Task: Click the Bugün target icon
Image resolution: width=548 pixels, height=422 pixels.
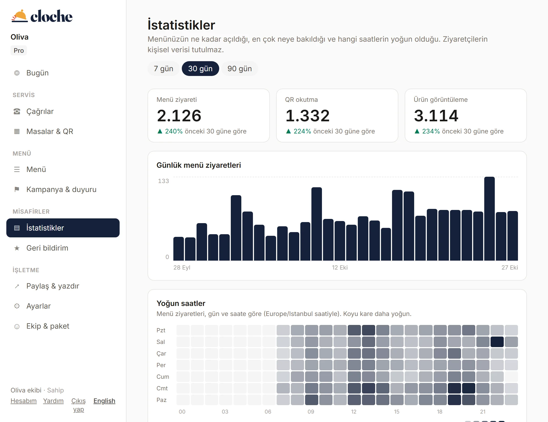Action: coord(17,73)
